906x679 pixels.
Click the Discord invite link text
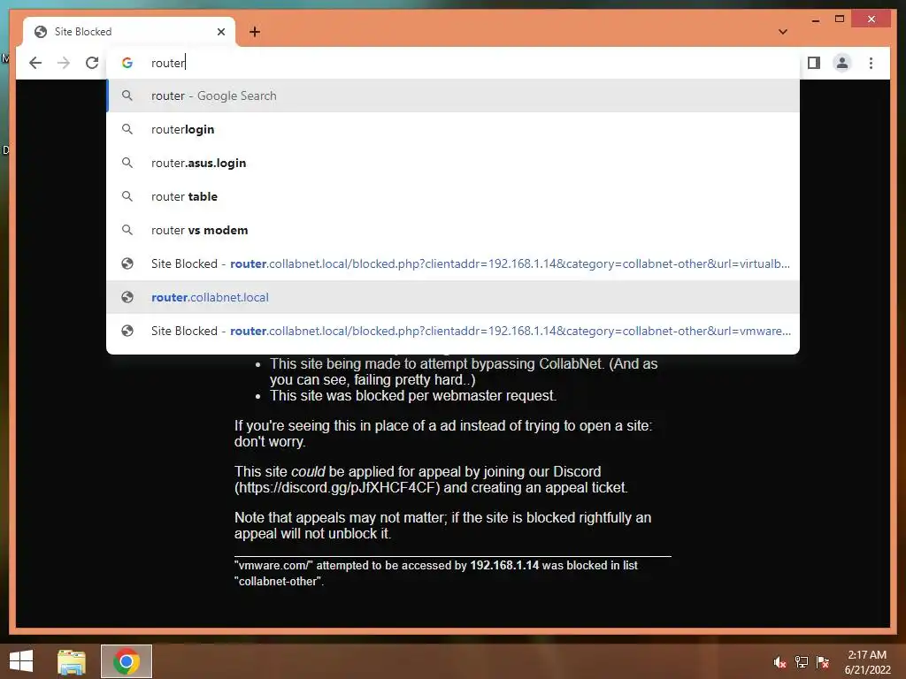pyautogui.click(x=337, y=488)
